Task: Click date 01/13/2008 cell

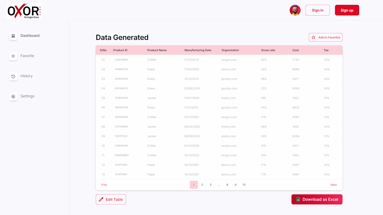Action: [x=191, y=146]
